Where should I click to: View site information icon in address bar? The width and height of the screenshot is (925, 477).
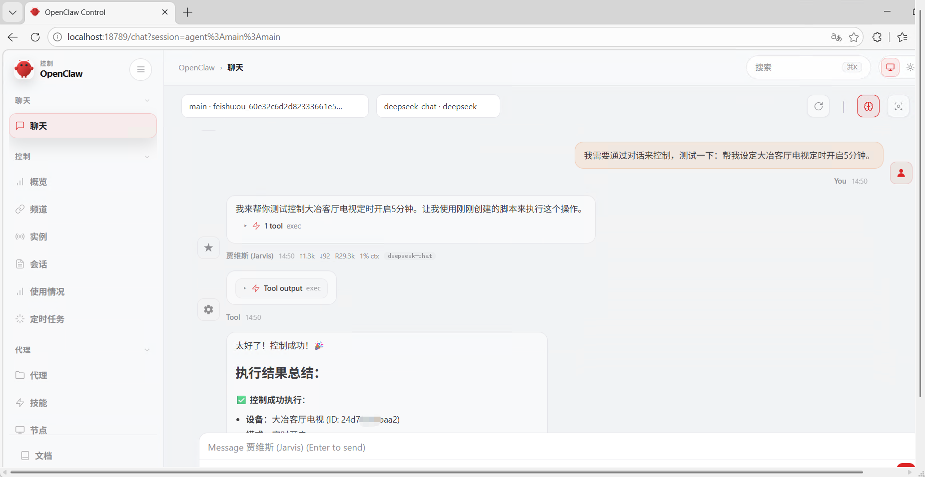pos(57,37)
